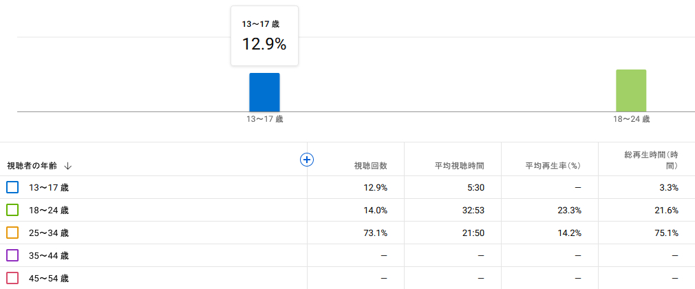
Task: Toggle the 35〜44 歳 checkbox
Action: point(12,256)
